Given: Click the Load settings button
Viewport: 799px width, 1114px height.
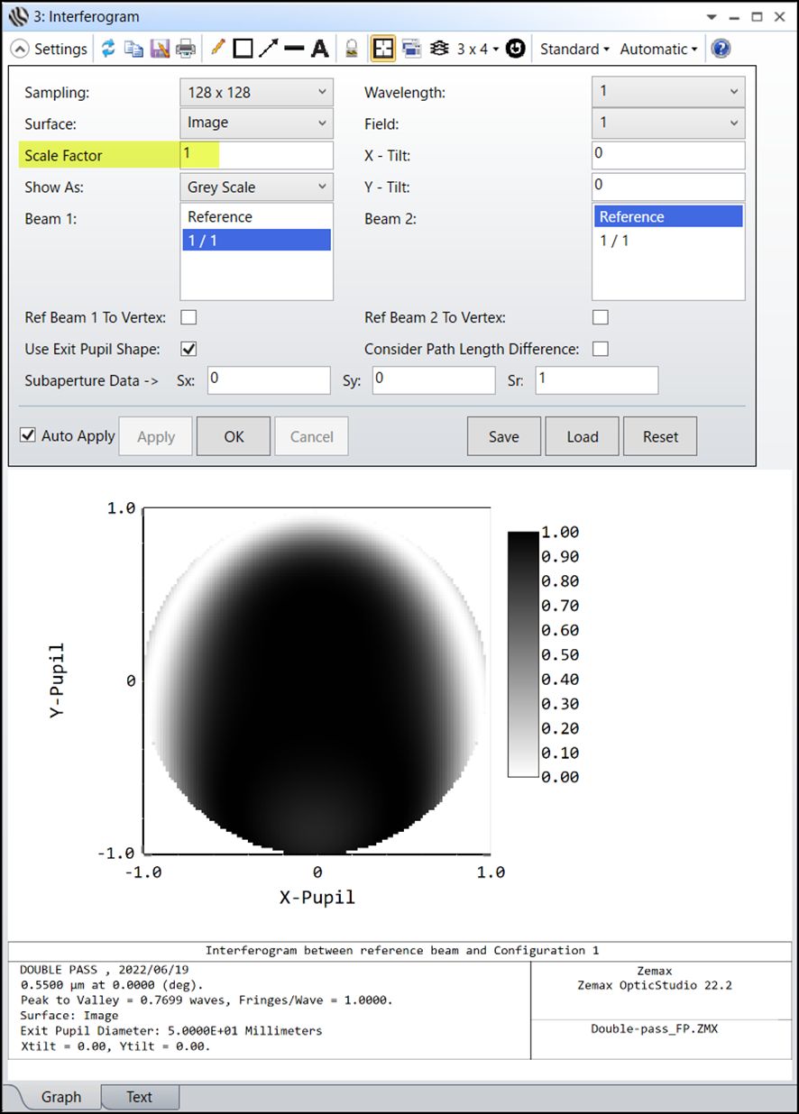Looking at the screenshot, I should (582, 436).
